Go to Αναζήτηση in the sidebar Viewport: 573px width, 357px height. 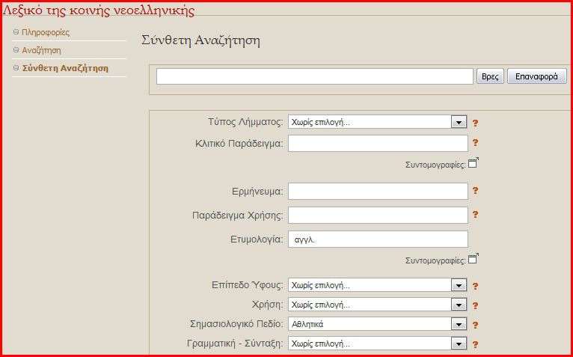(x=41, y=50)
